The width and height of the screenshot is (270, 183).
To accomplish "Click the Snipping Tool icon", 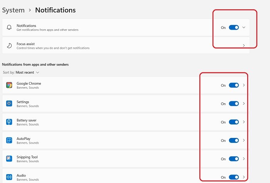I will point(9,159).
